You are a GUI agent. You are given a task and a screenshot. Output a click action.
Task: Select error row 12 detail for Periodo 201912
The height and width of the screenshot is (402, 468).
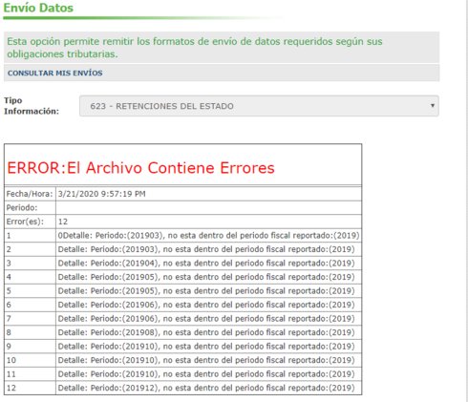click(x=208, y=388)
